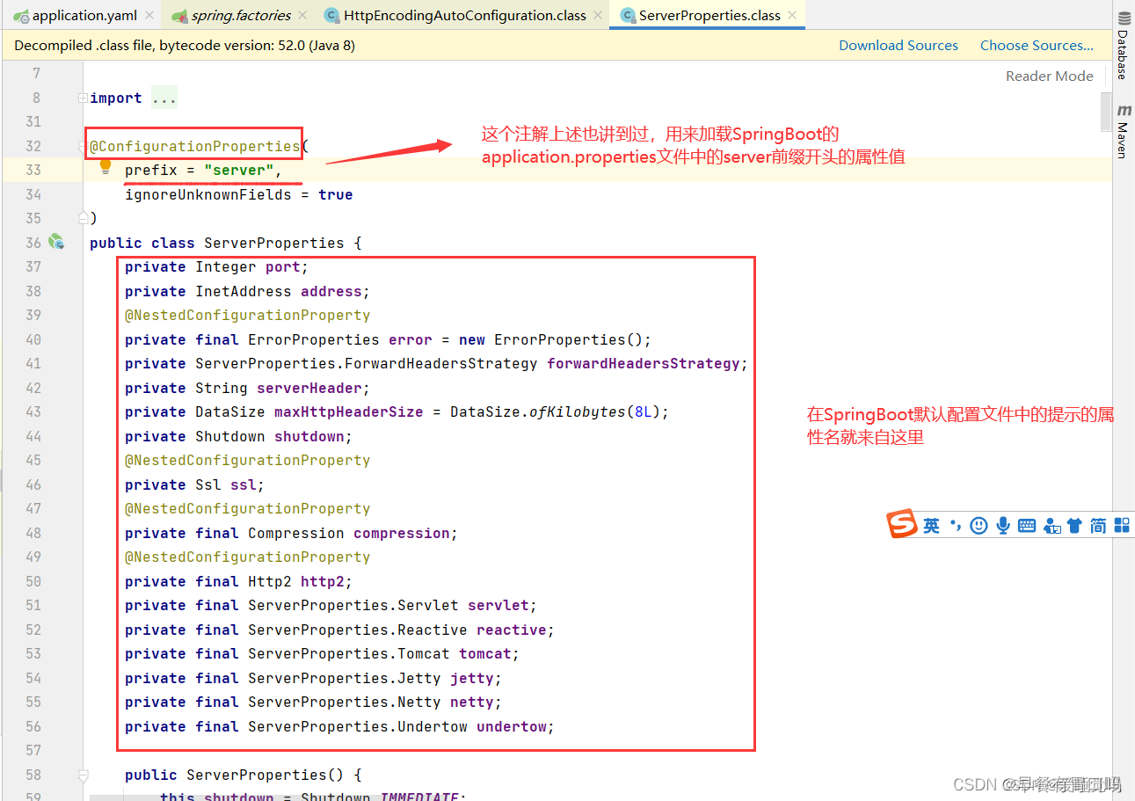Select the ServerProperties.class tab
1135x801 pixels.
[x=708, y=15]
